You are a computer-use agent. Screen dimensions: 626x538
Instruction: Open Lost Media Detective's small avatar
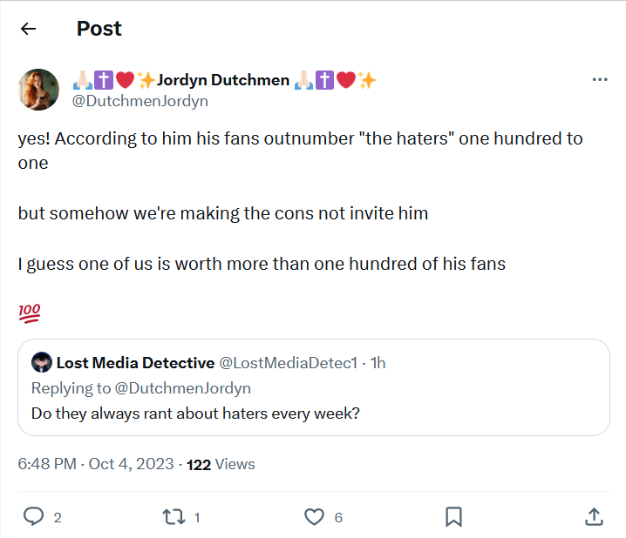pyautogui.click(x=41, y=363)
